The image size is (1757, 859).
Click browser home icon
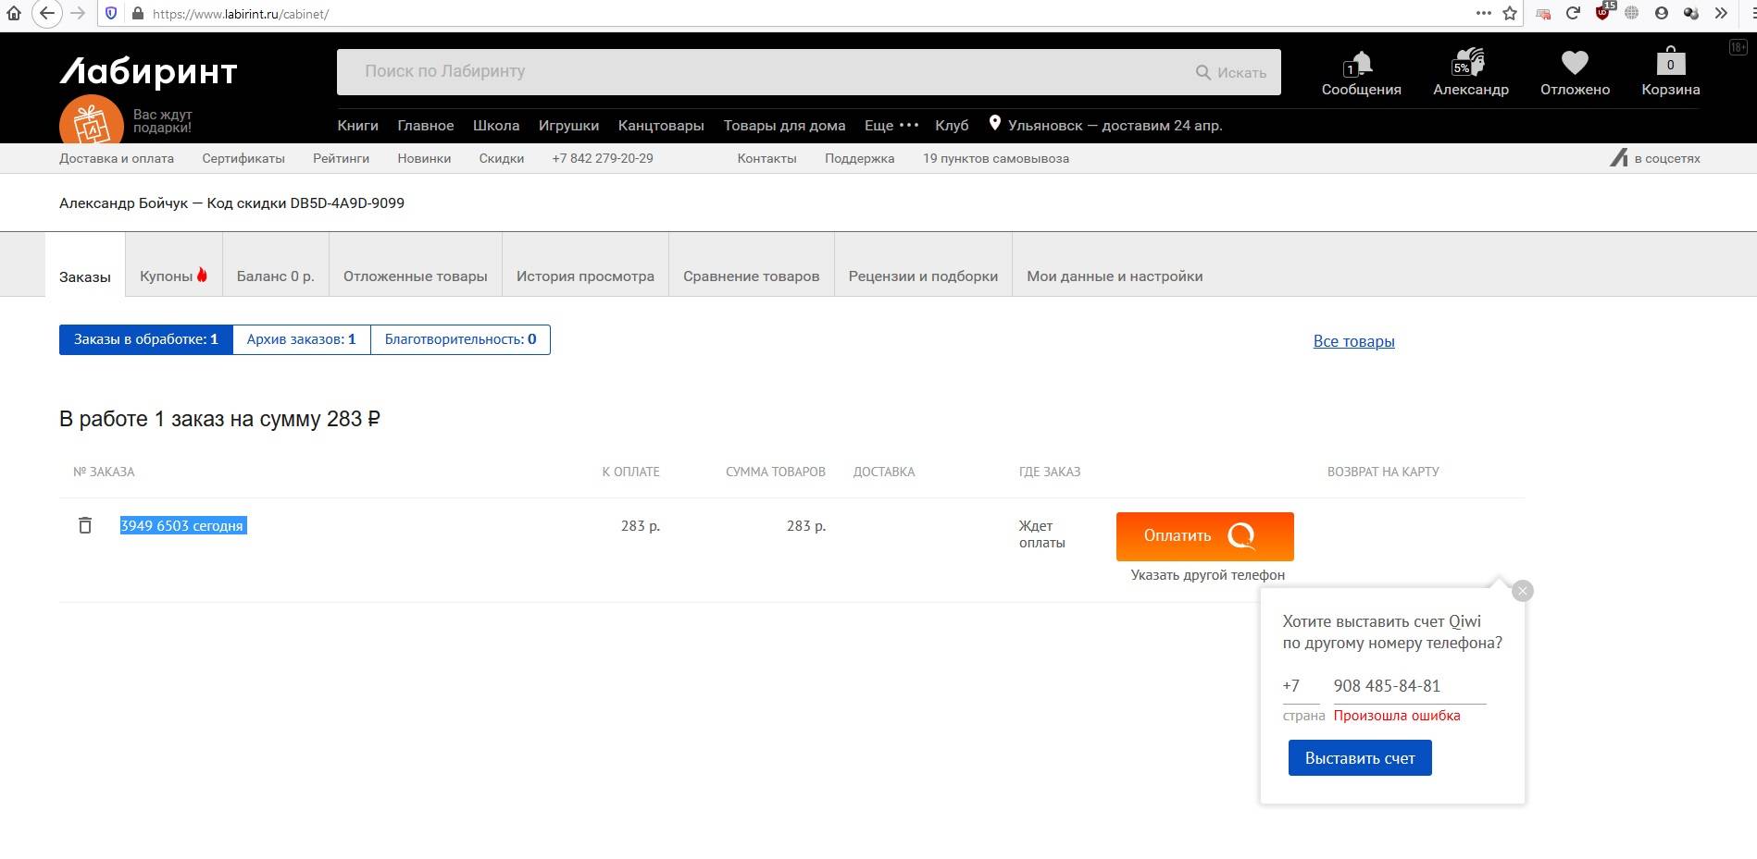(14, 13)
